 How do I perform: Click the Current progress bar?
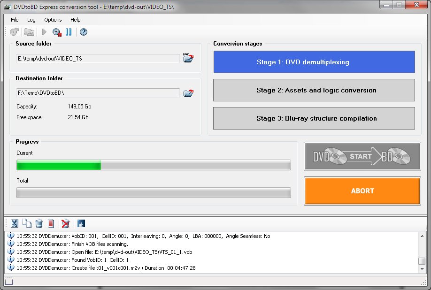154,165
